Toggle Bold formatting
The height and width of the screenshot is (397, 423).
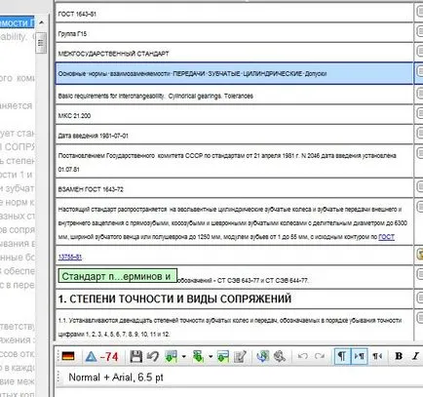[x=399, y=356]
